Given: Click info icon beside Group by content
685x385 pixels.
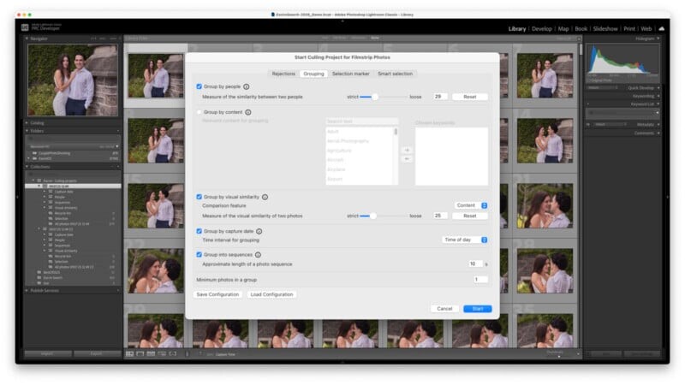Looking at the screenshot, I should click(x=249, y=112).
